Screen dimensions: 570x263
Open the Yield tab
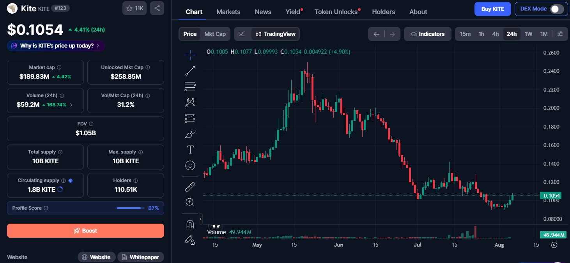pos(293,12)
